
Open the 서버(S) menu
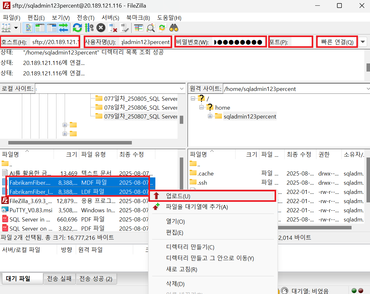[x=110, y=18]
